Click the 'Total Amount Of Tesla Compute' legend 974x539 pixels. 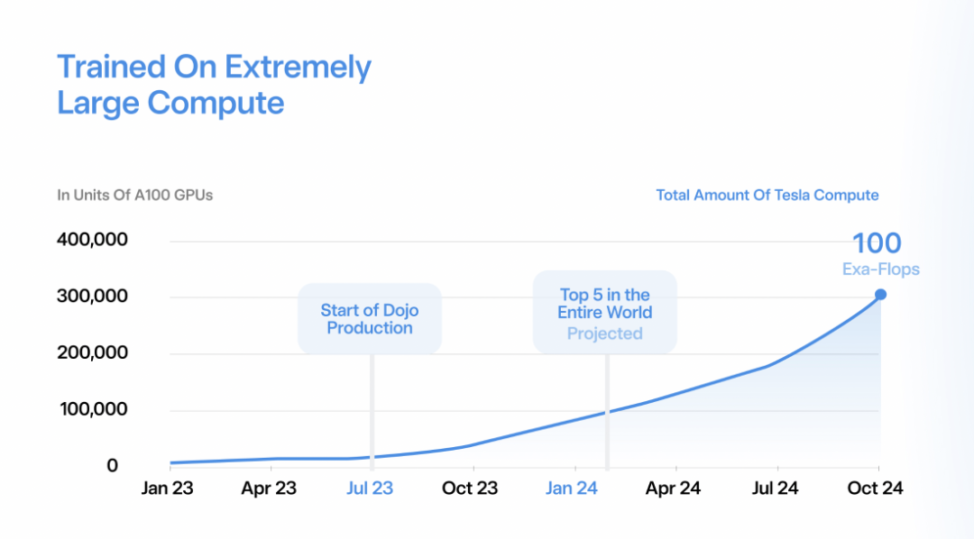click(x=767, y=195)
